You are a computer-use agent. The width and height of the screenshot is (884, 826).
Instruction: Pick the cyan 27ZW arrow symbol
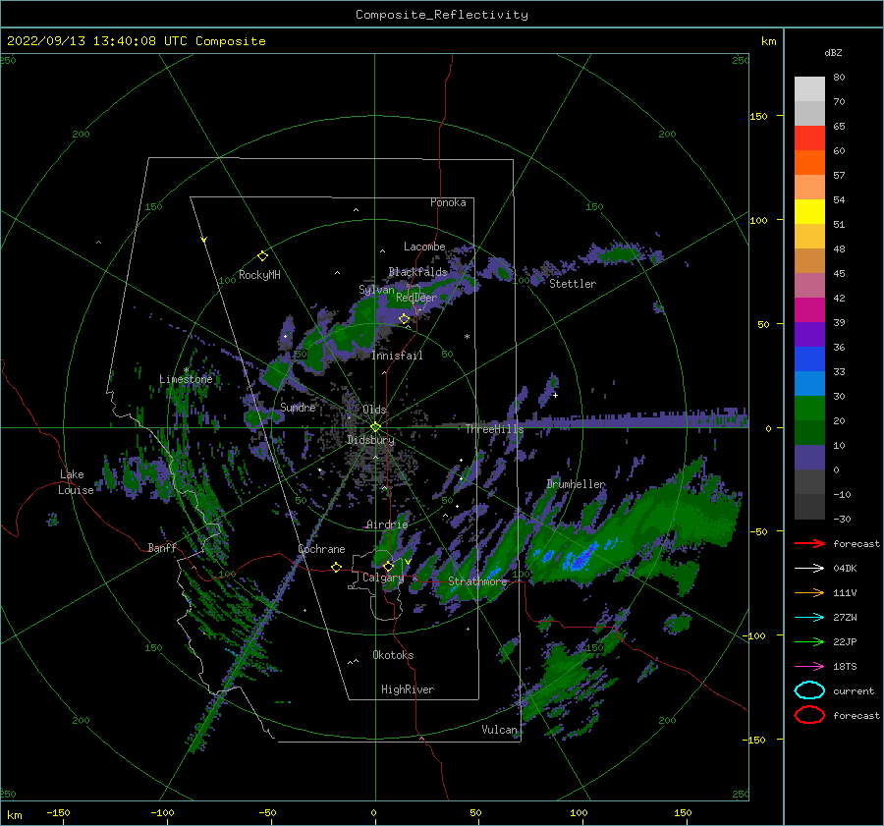click(x=809, y=618)
